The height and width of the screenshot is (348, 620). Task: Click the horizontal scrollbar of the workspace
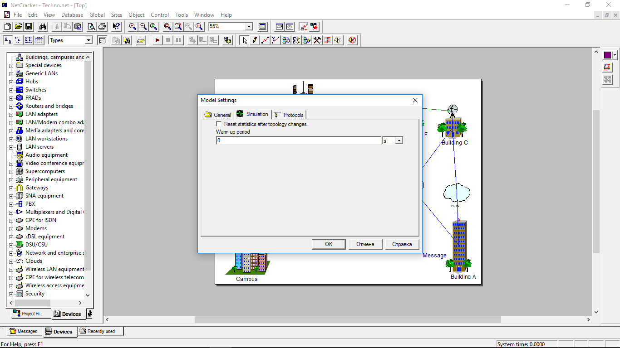[348, 319]
